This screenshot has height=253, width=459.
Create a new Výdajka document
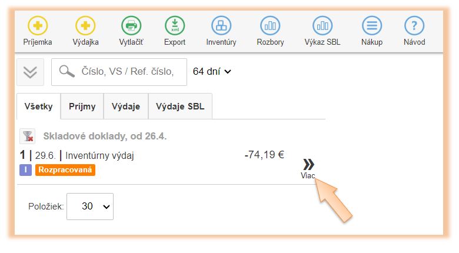click(x=85, y=26)
